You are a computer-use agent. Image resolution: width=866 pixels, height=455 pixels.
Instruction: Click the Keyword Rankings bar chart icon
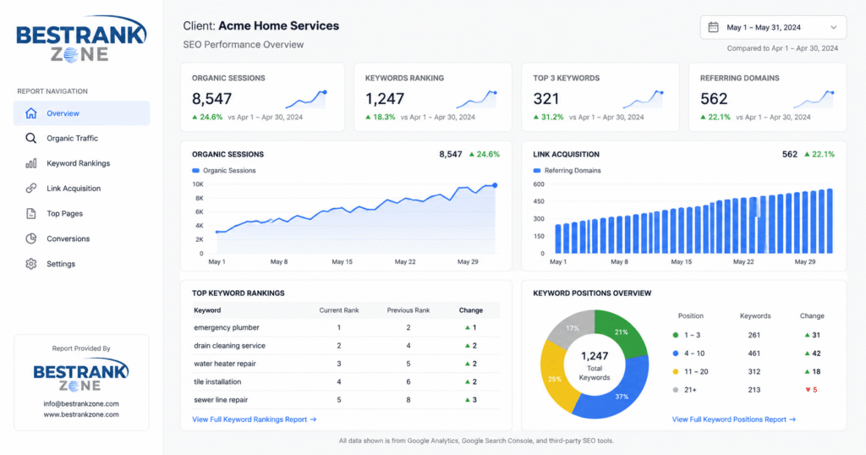pos(31,163)
